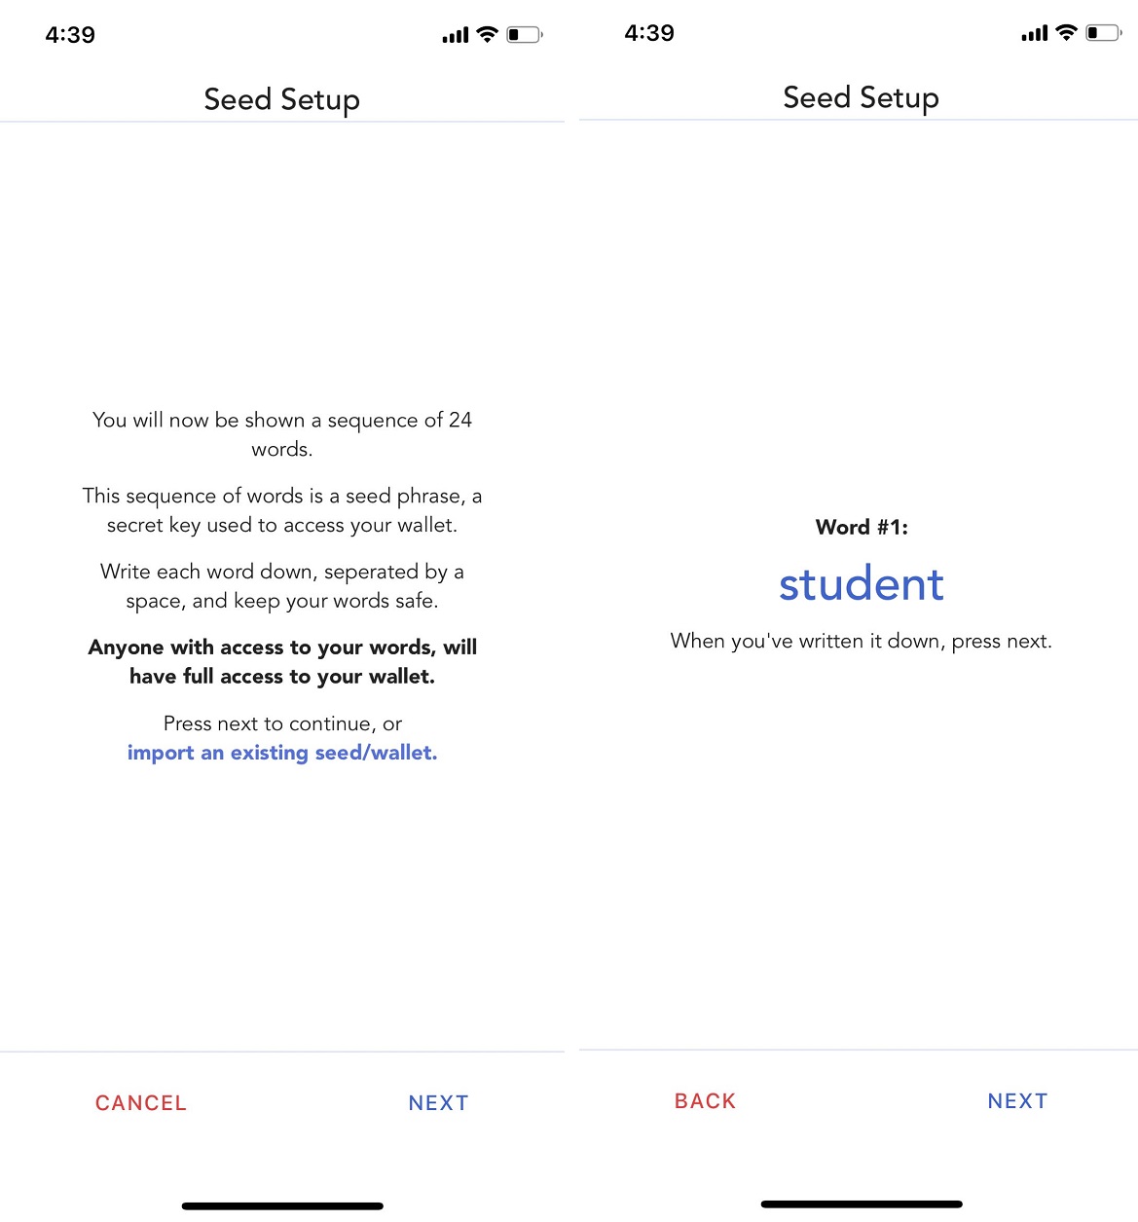This screenshot has width=1138, height=1222.
Task: Tap the Seed Setup title above the intro text
Action: pos(282,99)
